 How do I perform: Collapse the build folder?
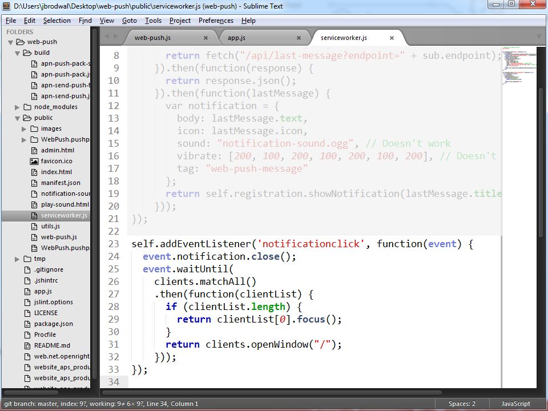coord(17,53)
